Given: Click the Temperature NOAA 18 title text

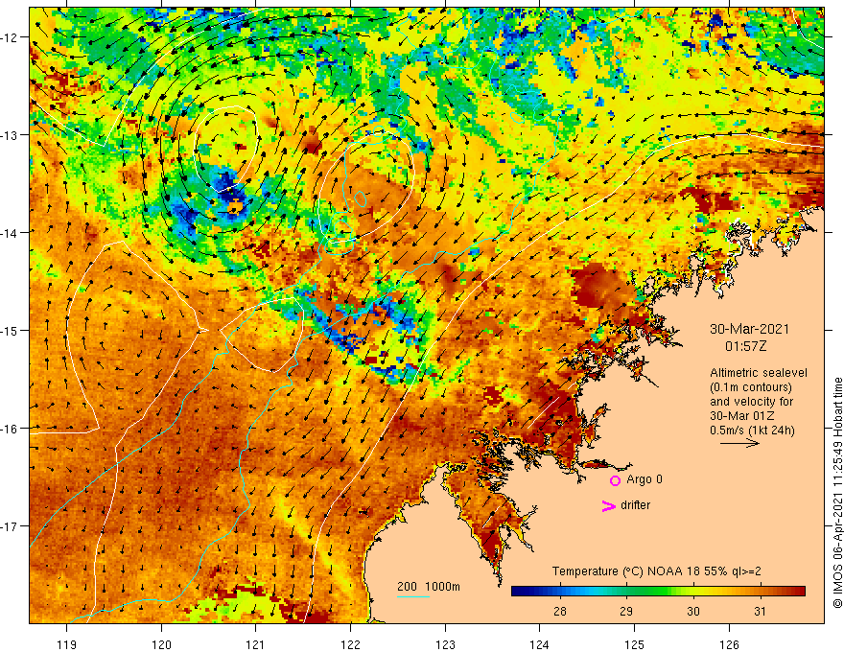Looking at the screenshot, I should (x=657, y=571).
